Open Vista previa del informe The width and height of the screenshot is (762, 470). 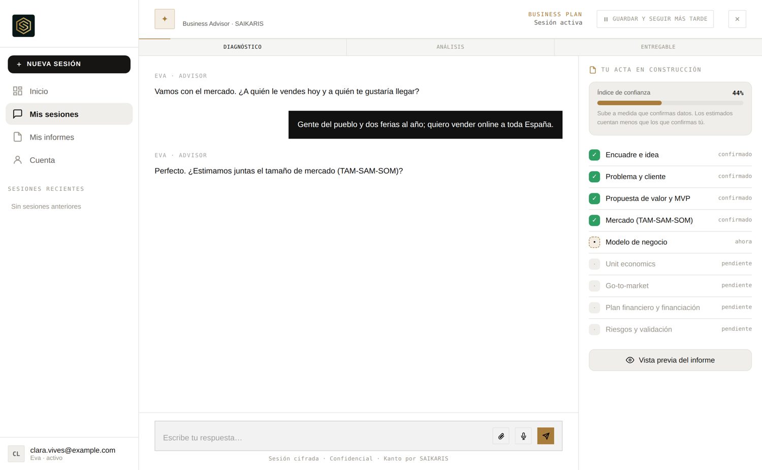[670, 360]
